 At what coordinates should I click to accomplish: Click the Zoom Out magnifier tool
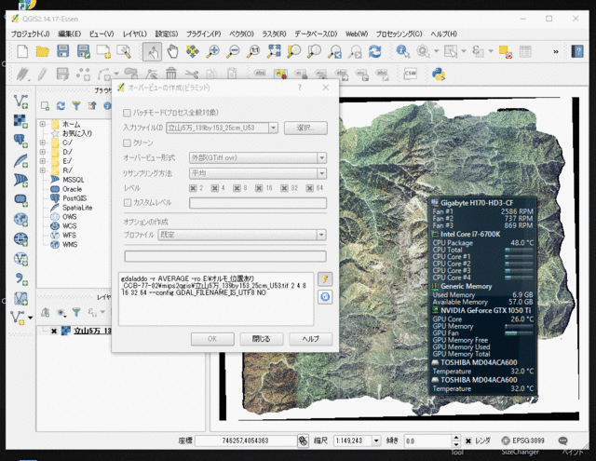pyautogui.click(x=233, y=51)
